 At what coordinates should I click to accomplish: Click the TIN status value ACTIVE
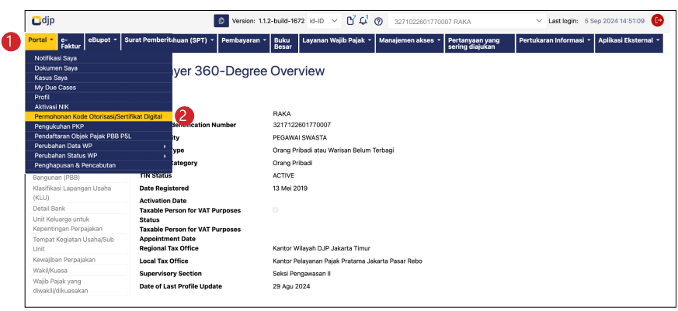[x=283, y=176]
